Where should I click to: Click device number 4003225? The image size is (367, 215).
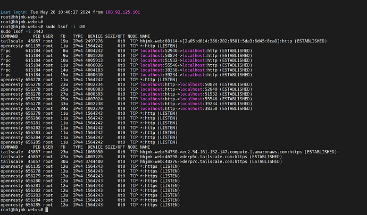[94, 157]
